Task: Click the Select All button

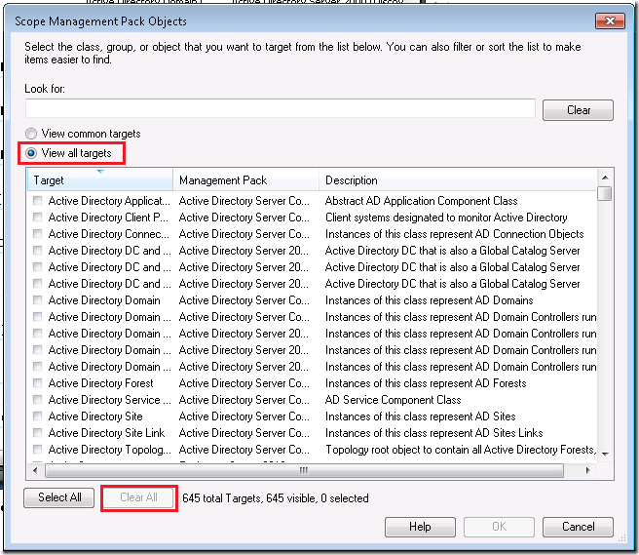Action: pyautogui.click(x=59, y=497)
